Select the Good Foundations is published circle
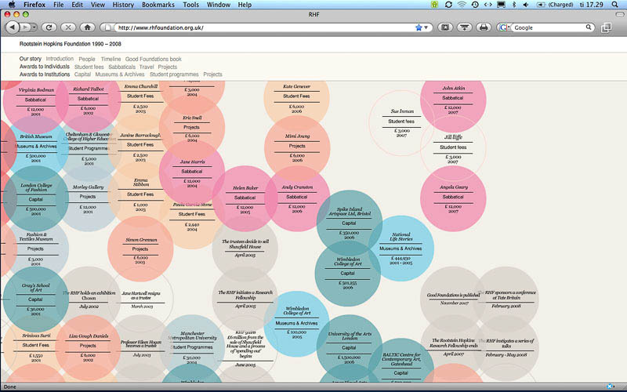627x392 pixels. click(x=453, y=299)
